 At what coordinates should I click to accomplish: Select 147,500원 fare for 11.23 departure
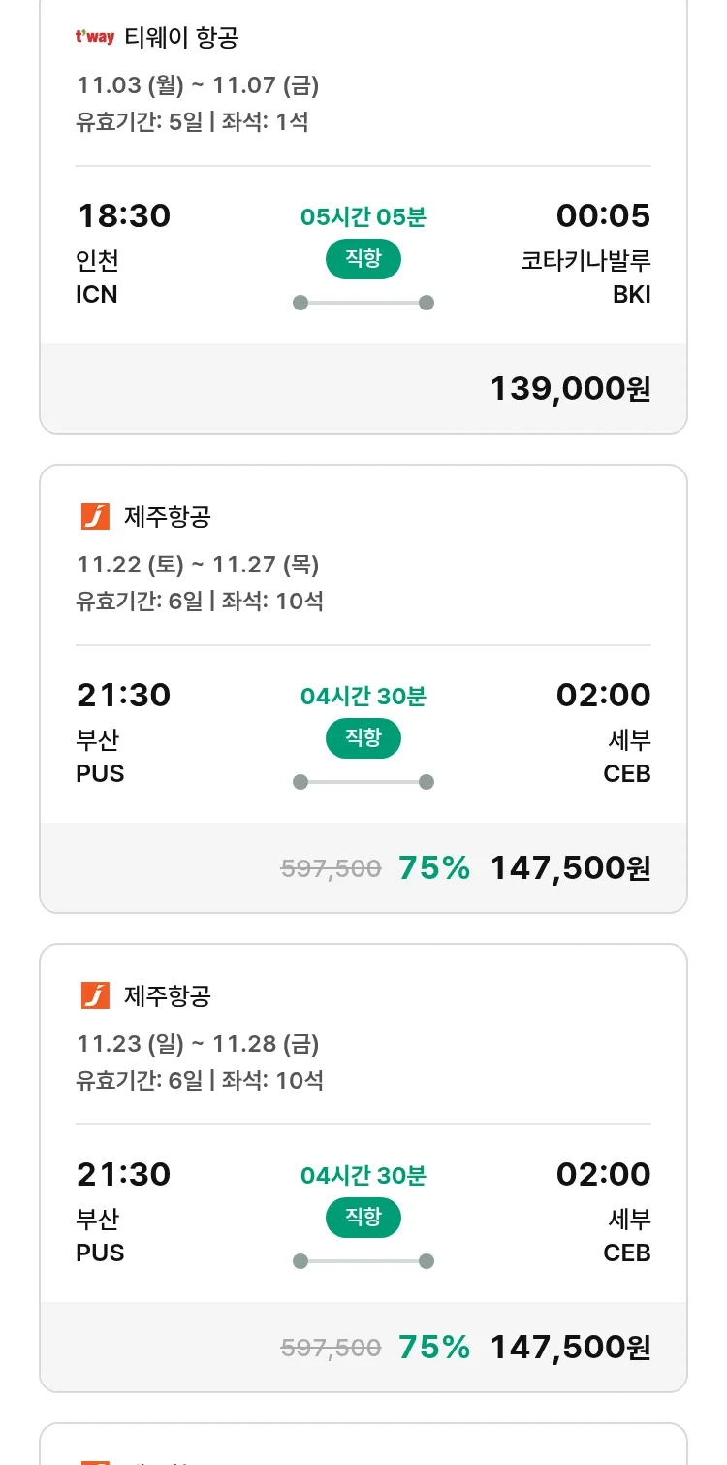pyautogui.click(x=570, y=1348)
